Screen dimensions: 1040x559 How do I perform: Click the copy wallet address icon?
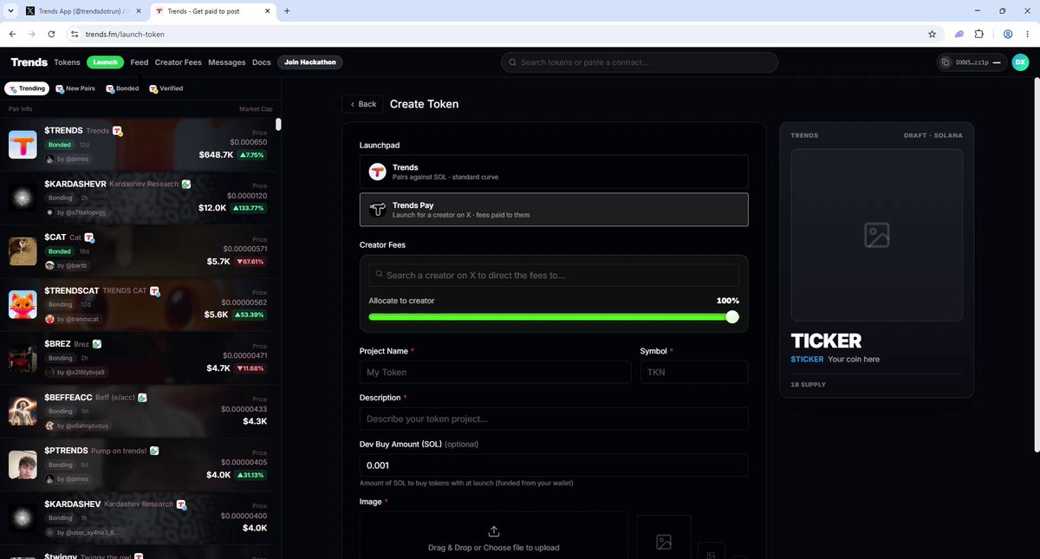tap(947, 62)
